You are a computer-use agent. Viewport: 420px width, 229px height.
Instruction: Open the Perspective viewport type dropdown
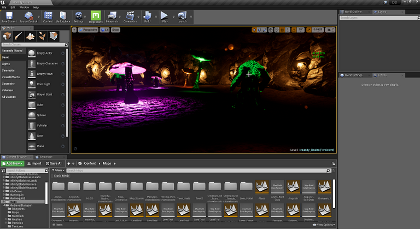click(88, 30)
